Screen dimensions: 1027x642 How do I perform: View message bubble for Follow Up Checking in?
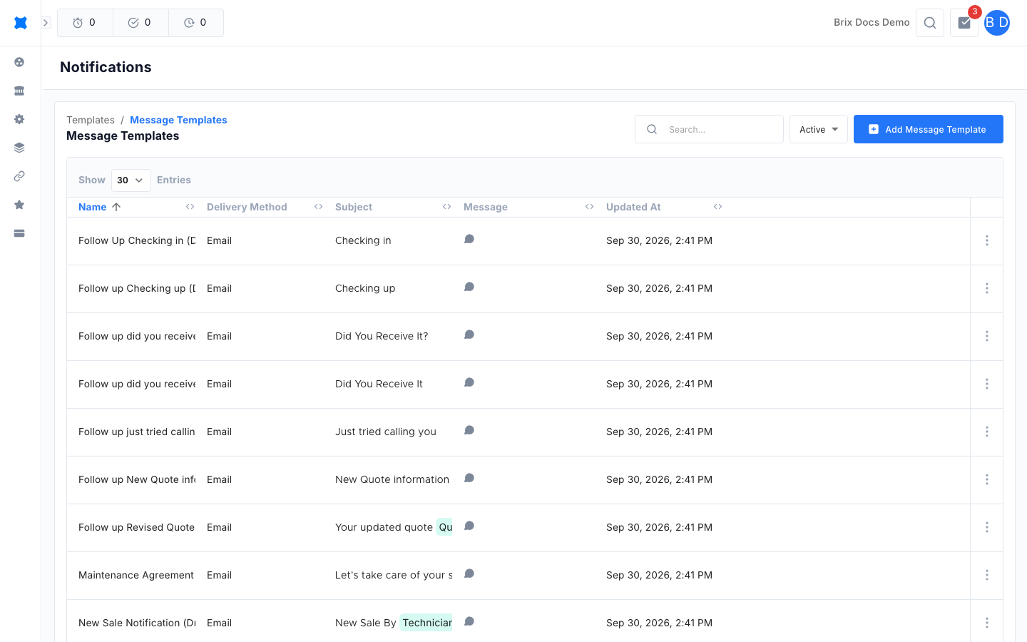coord(469,239)
